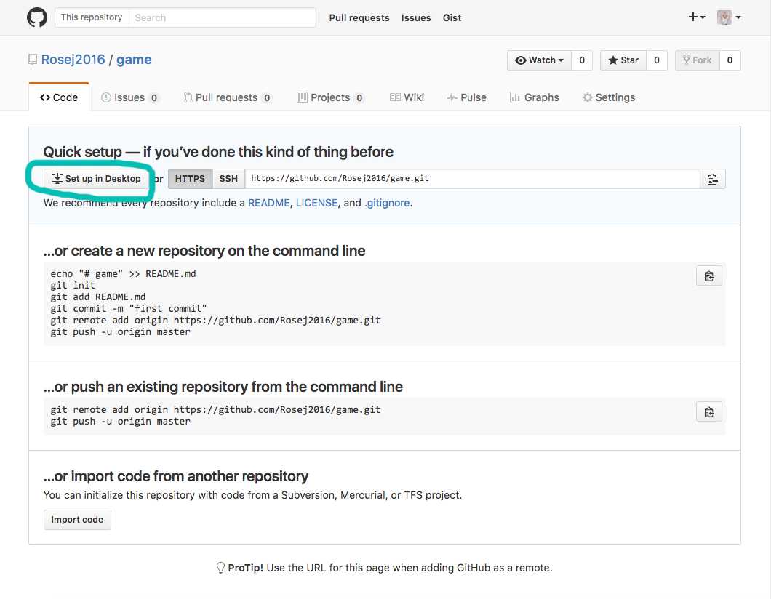Open repository Settings tab
The image size is (771, 599).
[x=609, y=97]
